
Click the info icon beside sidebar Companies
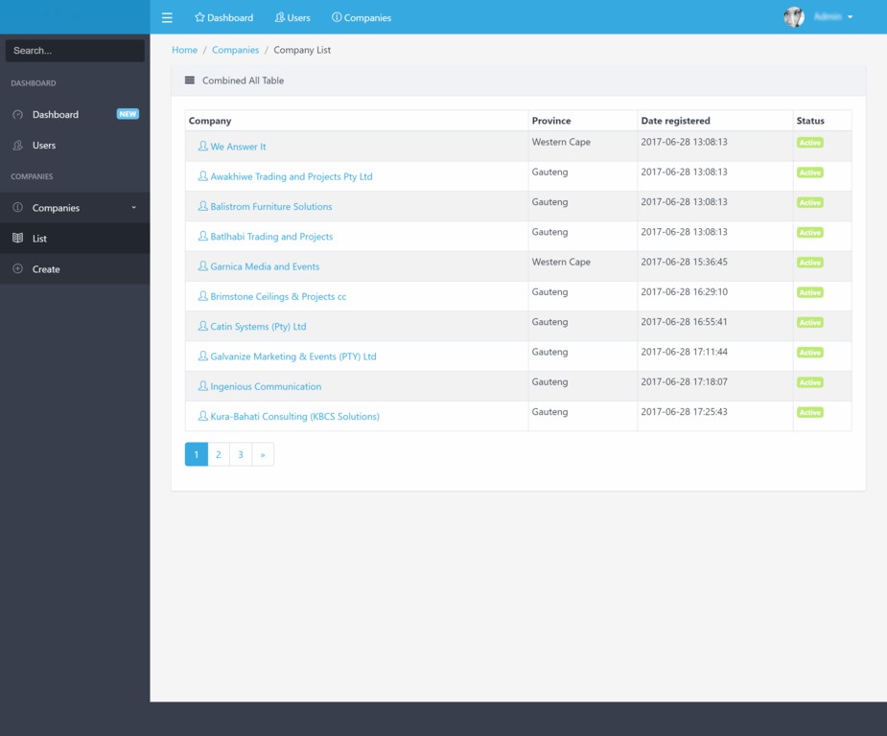click(17, 207)
